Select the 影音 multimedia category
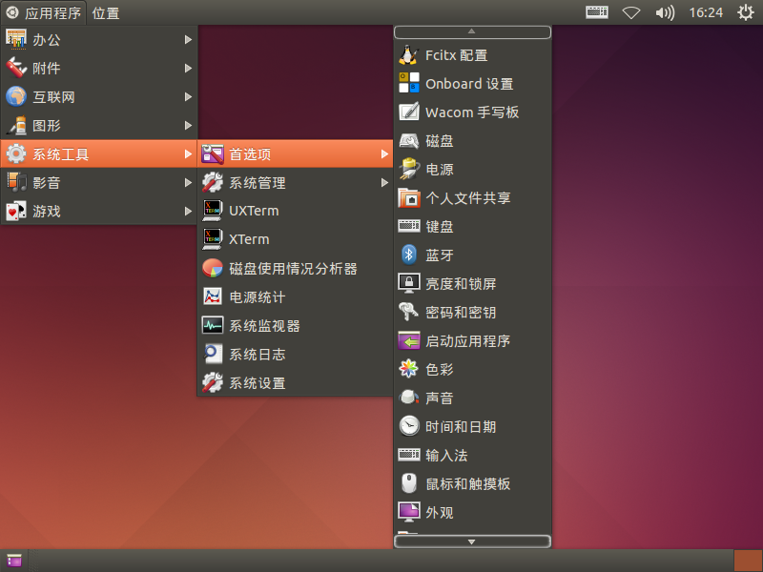This screenshot has width=763, height=572. 99,183
